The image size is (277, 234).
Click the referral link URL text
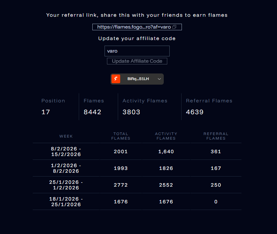[x=134, y=27]
